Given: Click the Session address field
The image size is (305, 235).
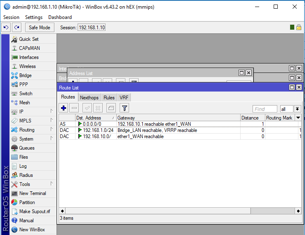Looking at the screenshot, I should coord(92,27).
